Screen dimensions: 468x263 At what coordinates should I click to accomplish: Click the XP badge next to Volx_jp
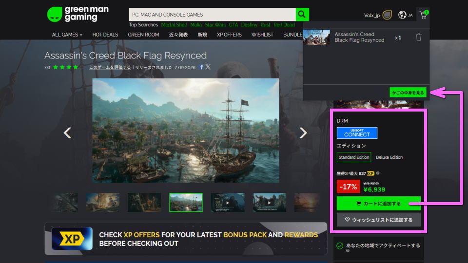click(x=387, y=15)
